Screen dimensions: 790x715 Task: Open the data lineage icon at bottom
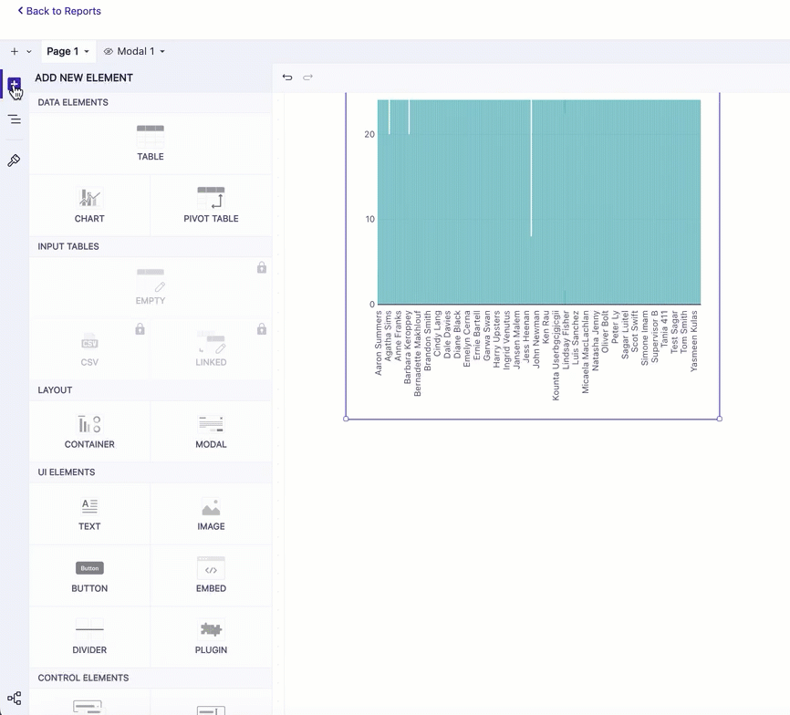[x=14, y=699]
